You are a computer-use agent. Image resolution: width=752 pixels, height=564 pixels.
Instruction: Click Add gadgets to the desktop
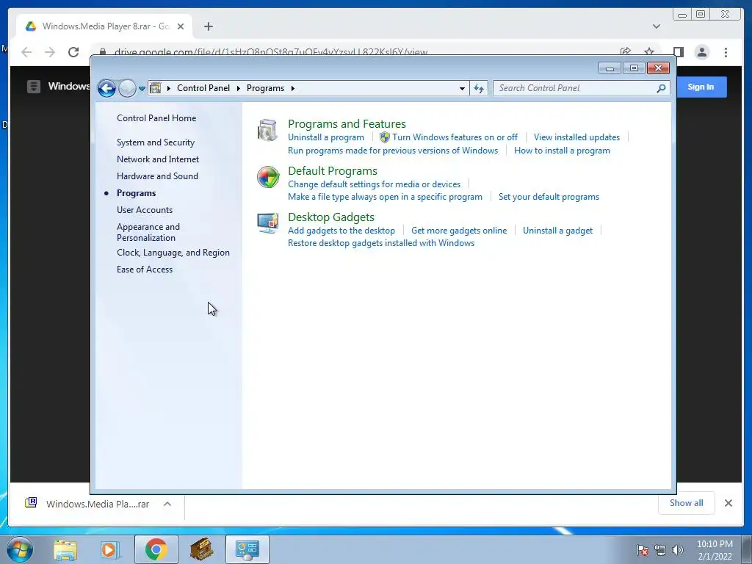point(341,230)
